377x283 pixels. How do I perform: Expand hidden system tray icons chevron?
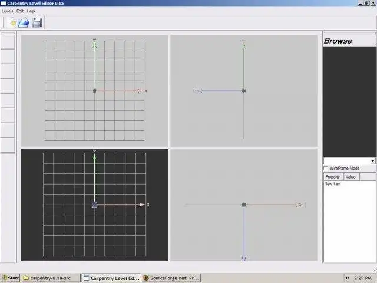click(347, 278)
